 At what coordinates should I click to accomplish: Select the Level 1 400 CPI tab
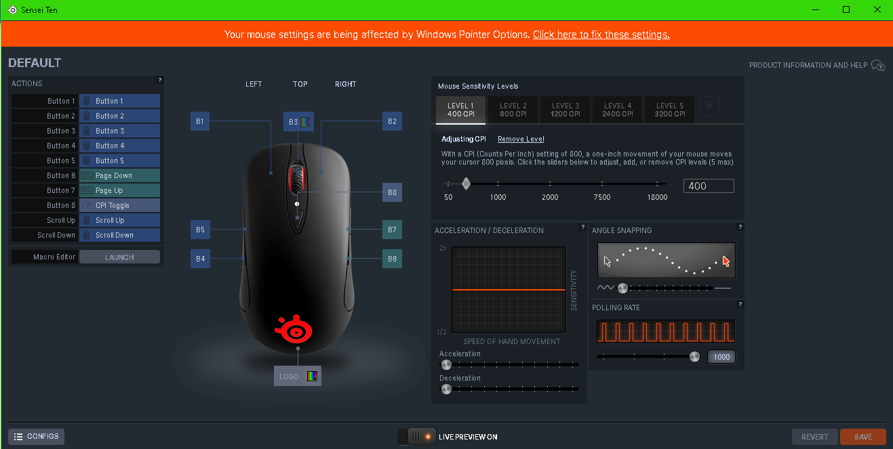pyautogui.click(x=461, y=110)
